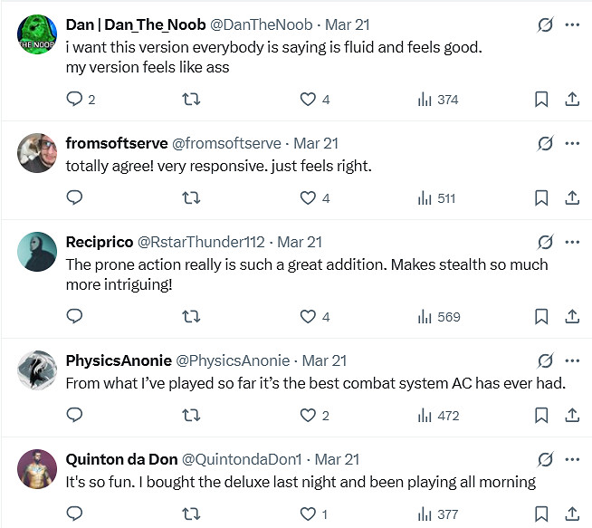The height and width of the screenshot is (528, 592).
Task: Like Dan_The_Noob's tweet
Action: [x=308, y=100]
